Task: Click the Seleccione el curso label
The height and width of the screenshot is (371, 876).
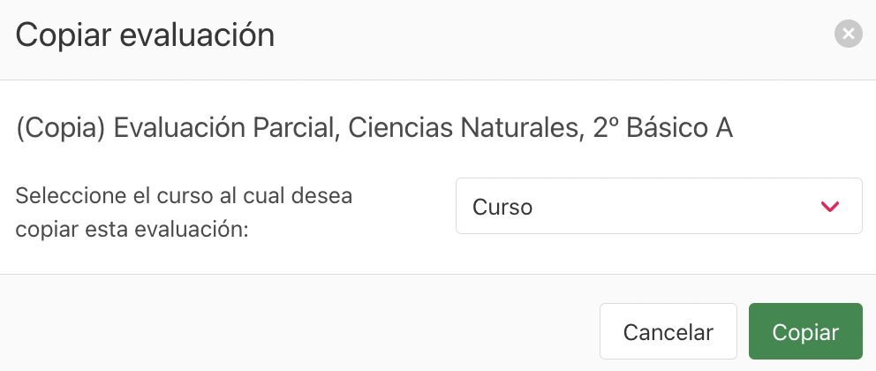Action: (x=184, y=212)
